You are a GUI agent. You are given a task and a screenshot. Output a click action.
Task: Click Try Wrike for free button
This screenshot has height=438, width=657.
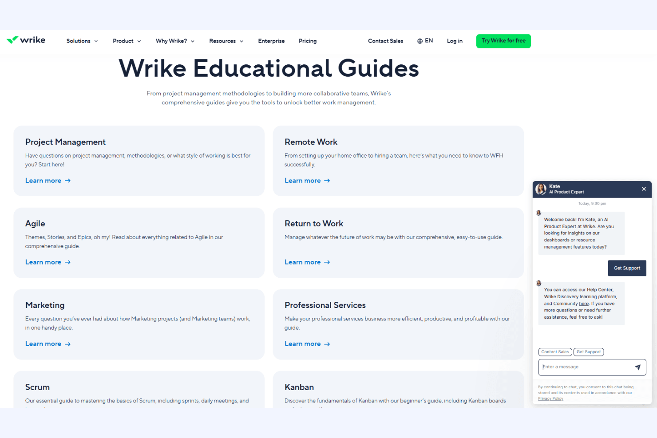tap(503, 41)
